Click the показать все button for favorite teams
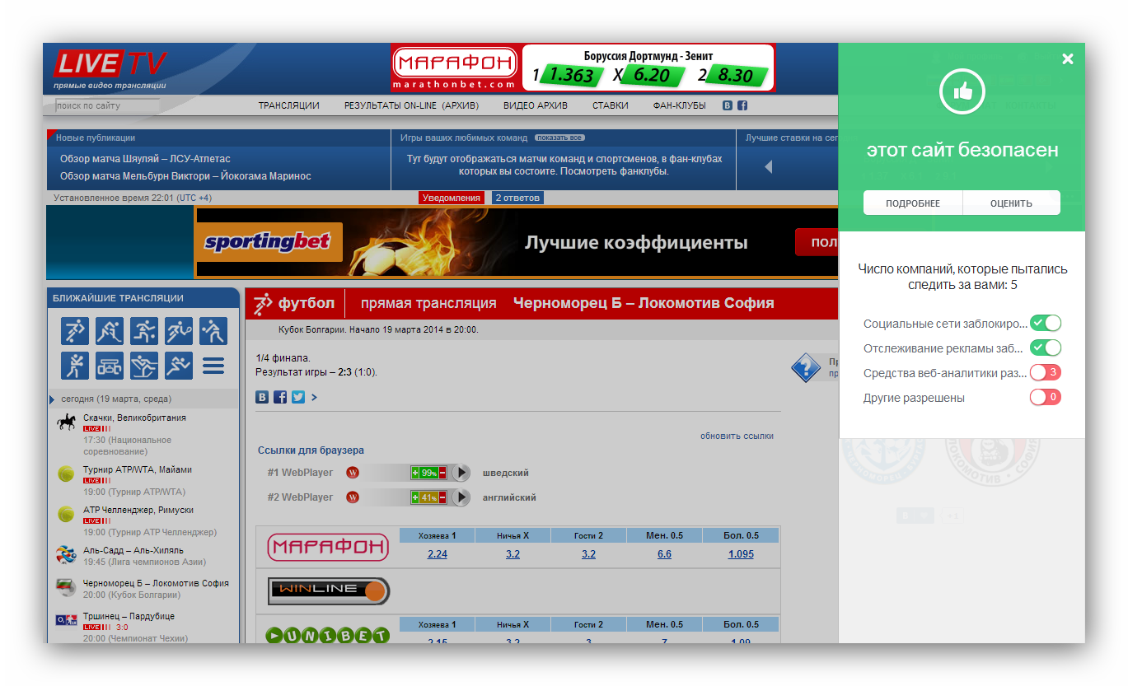1128x686 pixels. [559, 138]
